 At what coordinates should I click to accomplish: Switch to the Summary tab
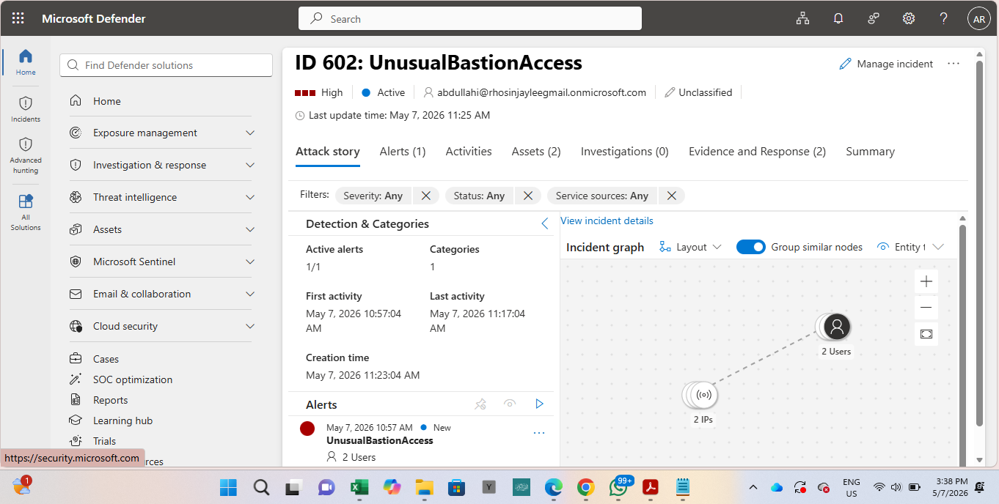[870, 152]
